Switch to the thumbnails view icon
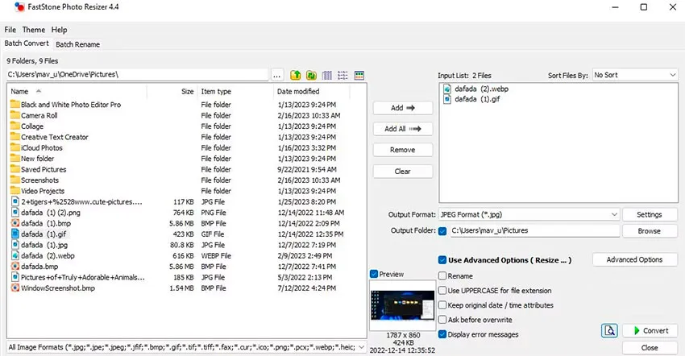 click(359, 75)
